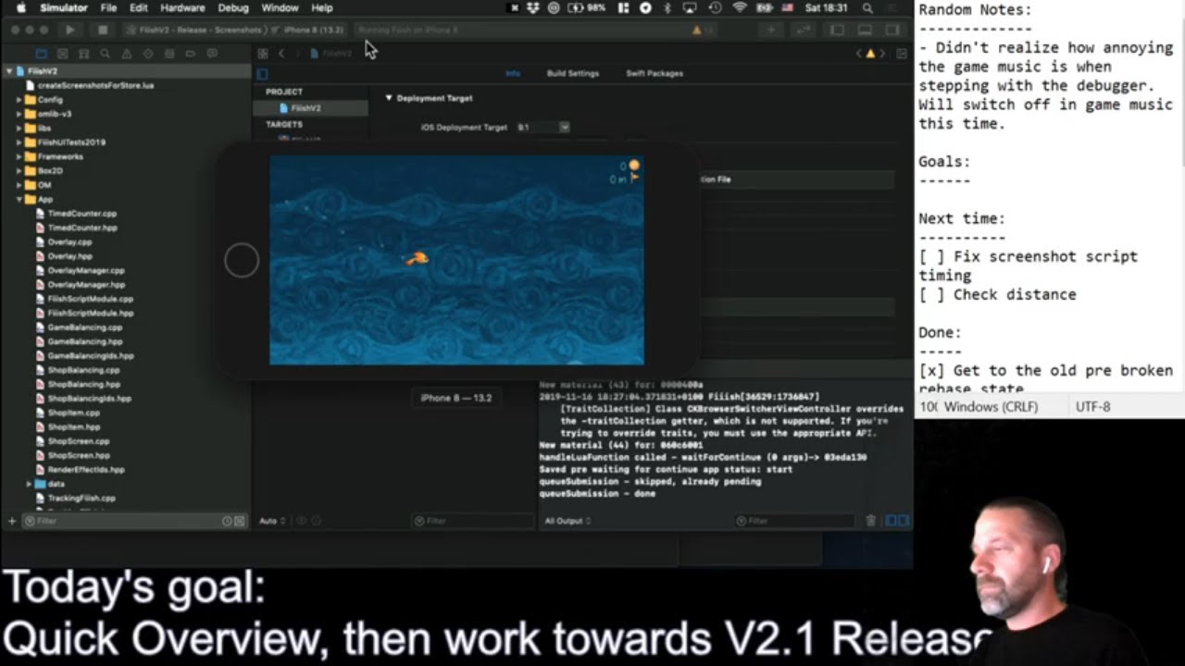
Task: Collapse the Deployment Target section
Action: pos(389,98)
